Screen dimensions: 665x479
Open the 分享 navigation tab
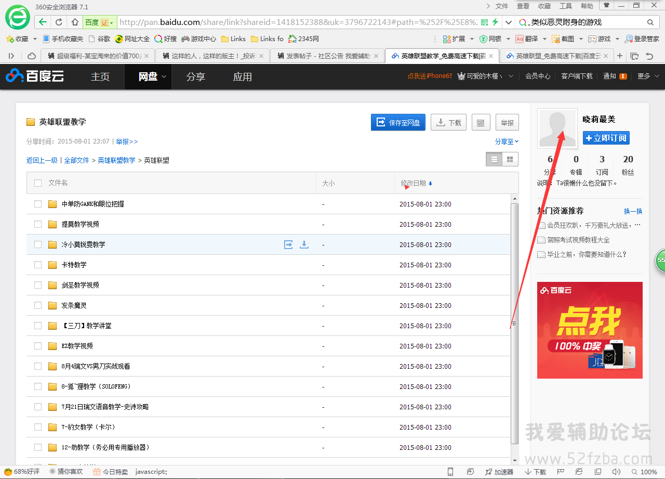click(196, 76)
